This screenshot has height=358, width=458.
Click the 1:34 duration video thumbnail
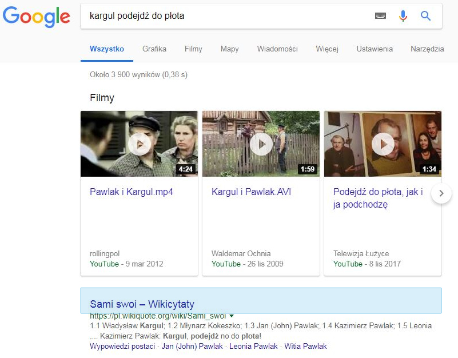click(383, 144)
